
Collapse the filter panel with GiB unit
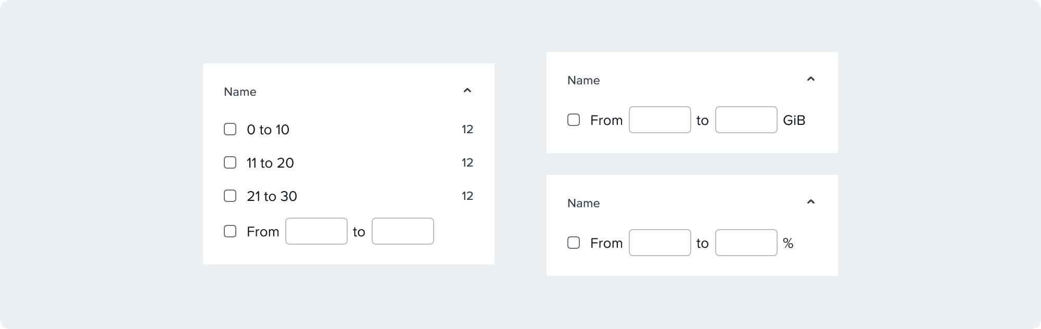(x=810, y=80)
